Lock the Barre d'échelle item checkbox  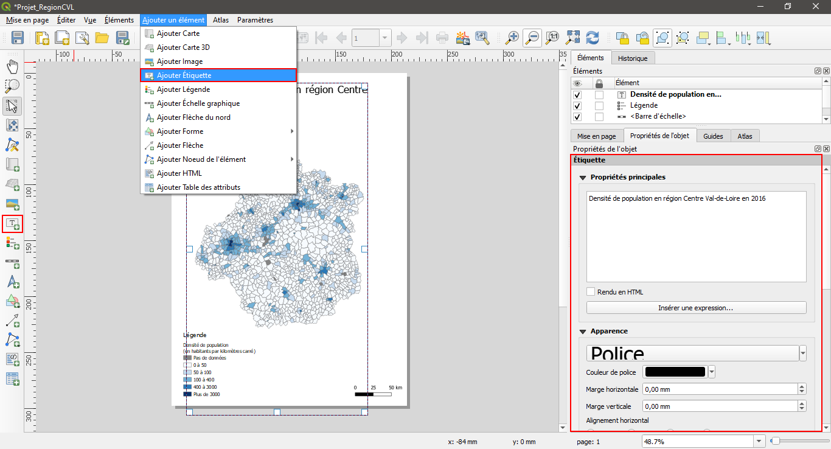(599, 117)
